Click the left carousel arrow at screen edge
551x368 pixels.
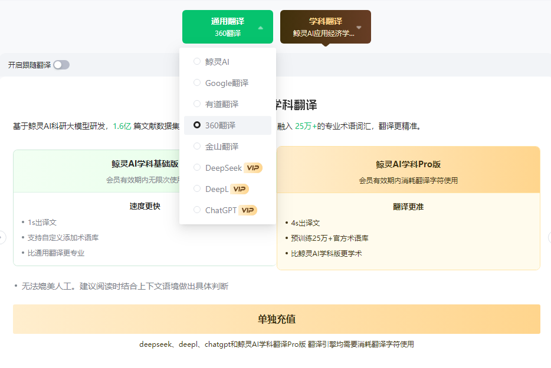coord(2,237)
